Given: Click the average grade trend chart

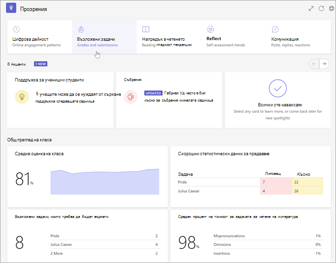Looking at the screenshot, I should [x=105, y=182].
